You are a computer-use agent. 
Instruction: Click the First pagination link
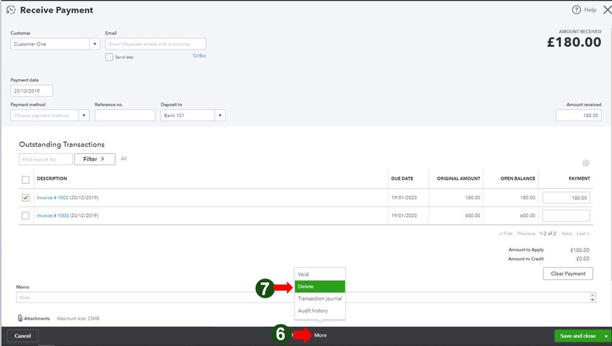[x=506, y=234]
